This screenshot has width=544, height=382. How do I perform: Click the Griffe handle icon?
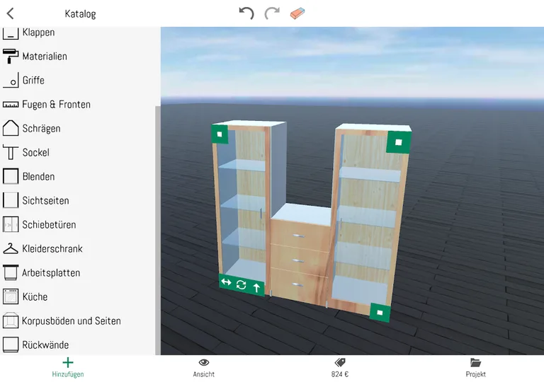coord(11,81)
